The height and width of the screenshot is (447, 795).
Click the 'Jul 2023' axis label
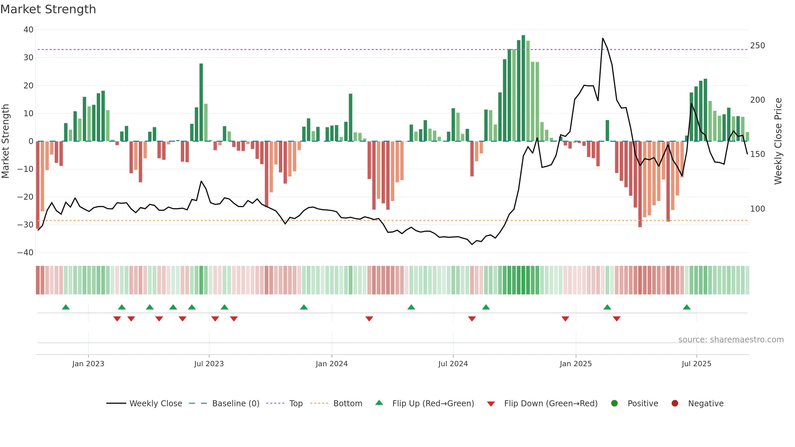[x=209, y=364]
